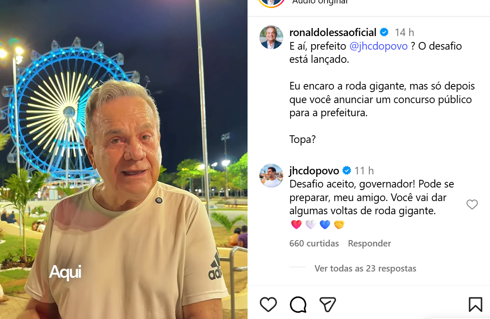Screen dimensions: 490x319
Task: Click the ronaldolessaoficial username
Action: [x=332, y=32]
